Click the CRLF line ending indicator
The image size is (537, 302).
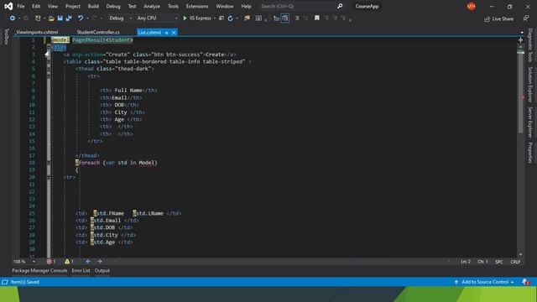tap(515, 262)
